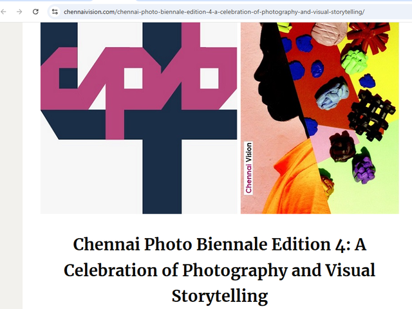412x309 pixels.
Task: Reload the Chennai Vision page
Action: pyautogui.click(x=35, y=12)
